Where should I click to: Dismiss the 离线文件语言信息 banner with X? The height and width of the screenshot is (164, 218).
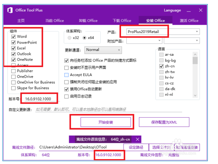pos(137,139)
